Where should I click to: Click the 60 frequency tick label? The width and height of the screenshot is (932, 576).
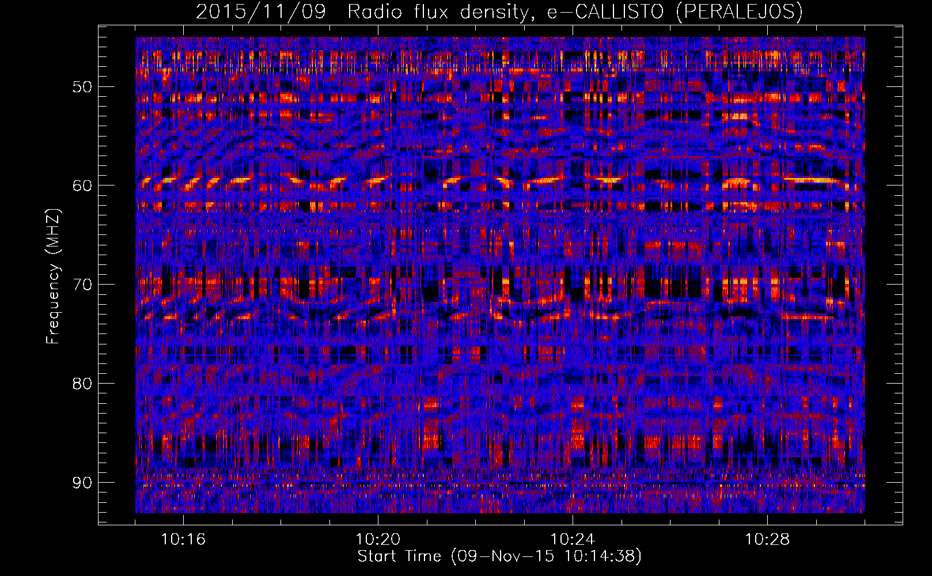(82, 185)
